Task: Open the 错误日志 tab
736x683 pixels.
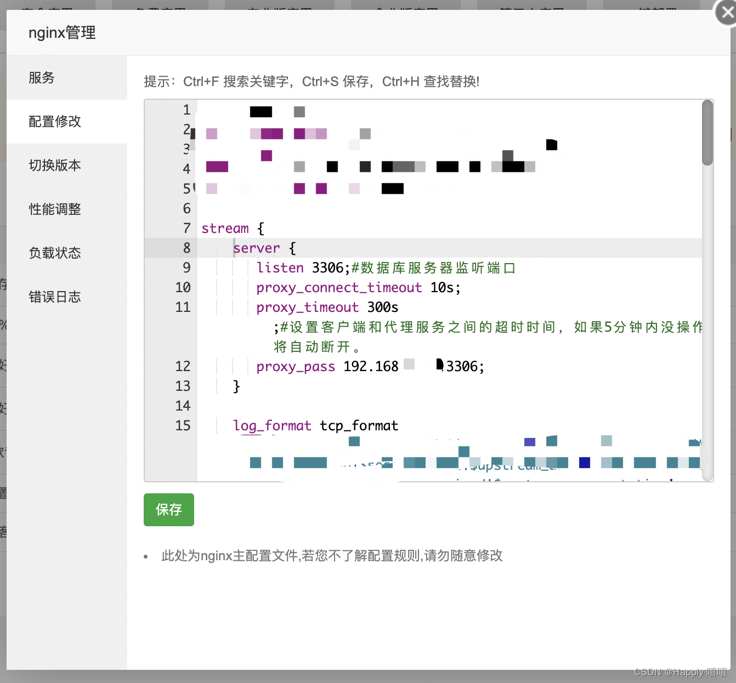Action: click(67, 297)
